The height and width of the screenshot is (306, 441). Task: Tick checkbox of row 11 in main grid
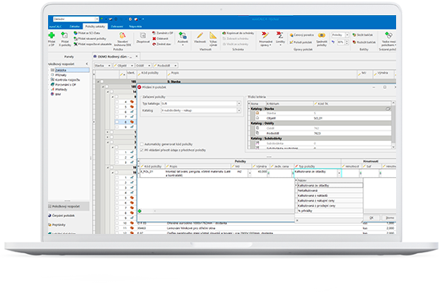[x=117, y=227]
